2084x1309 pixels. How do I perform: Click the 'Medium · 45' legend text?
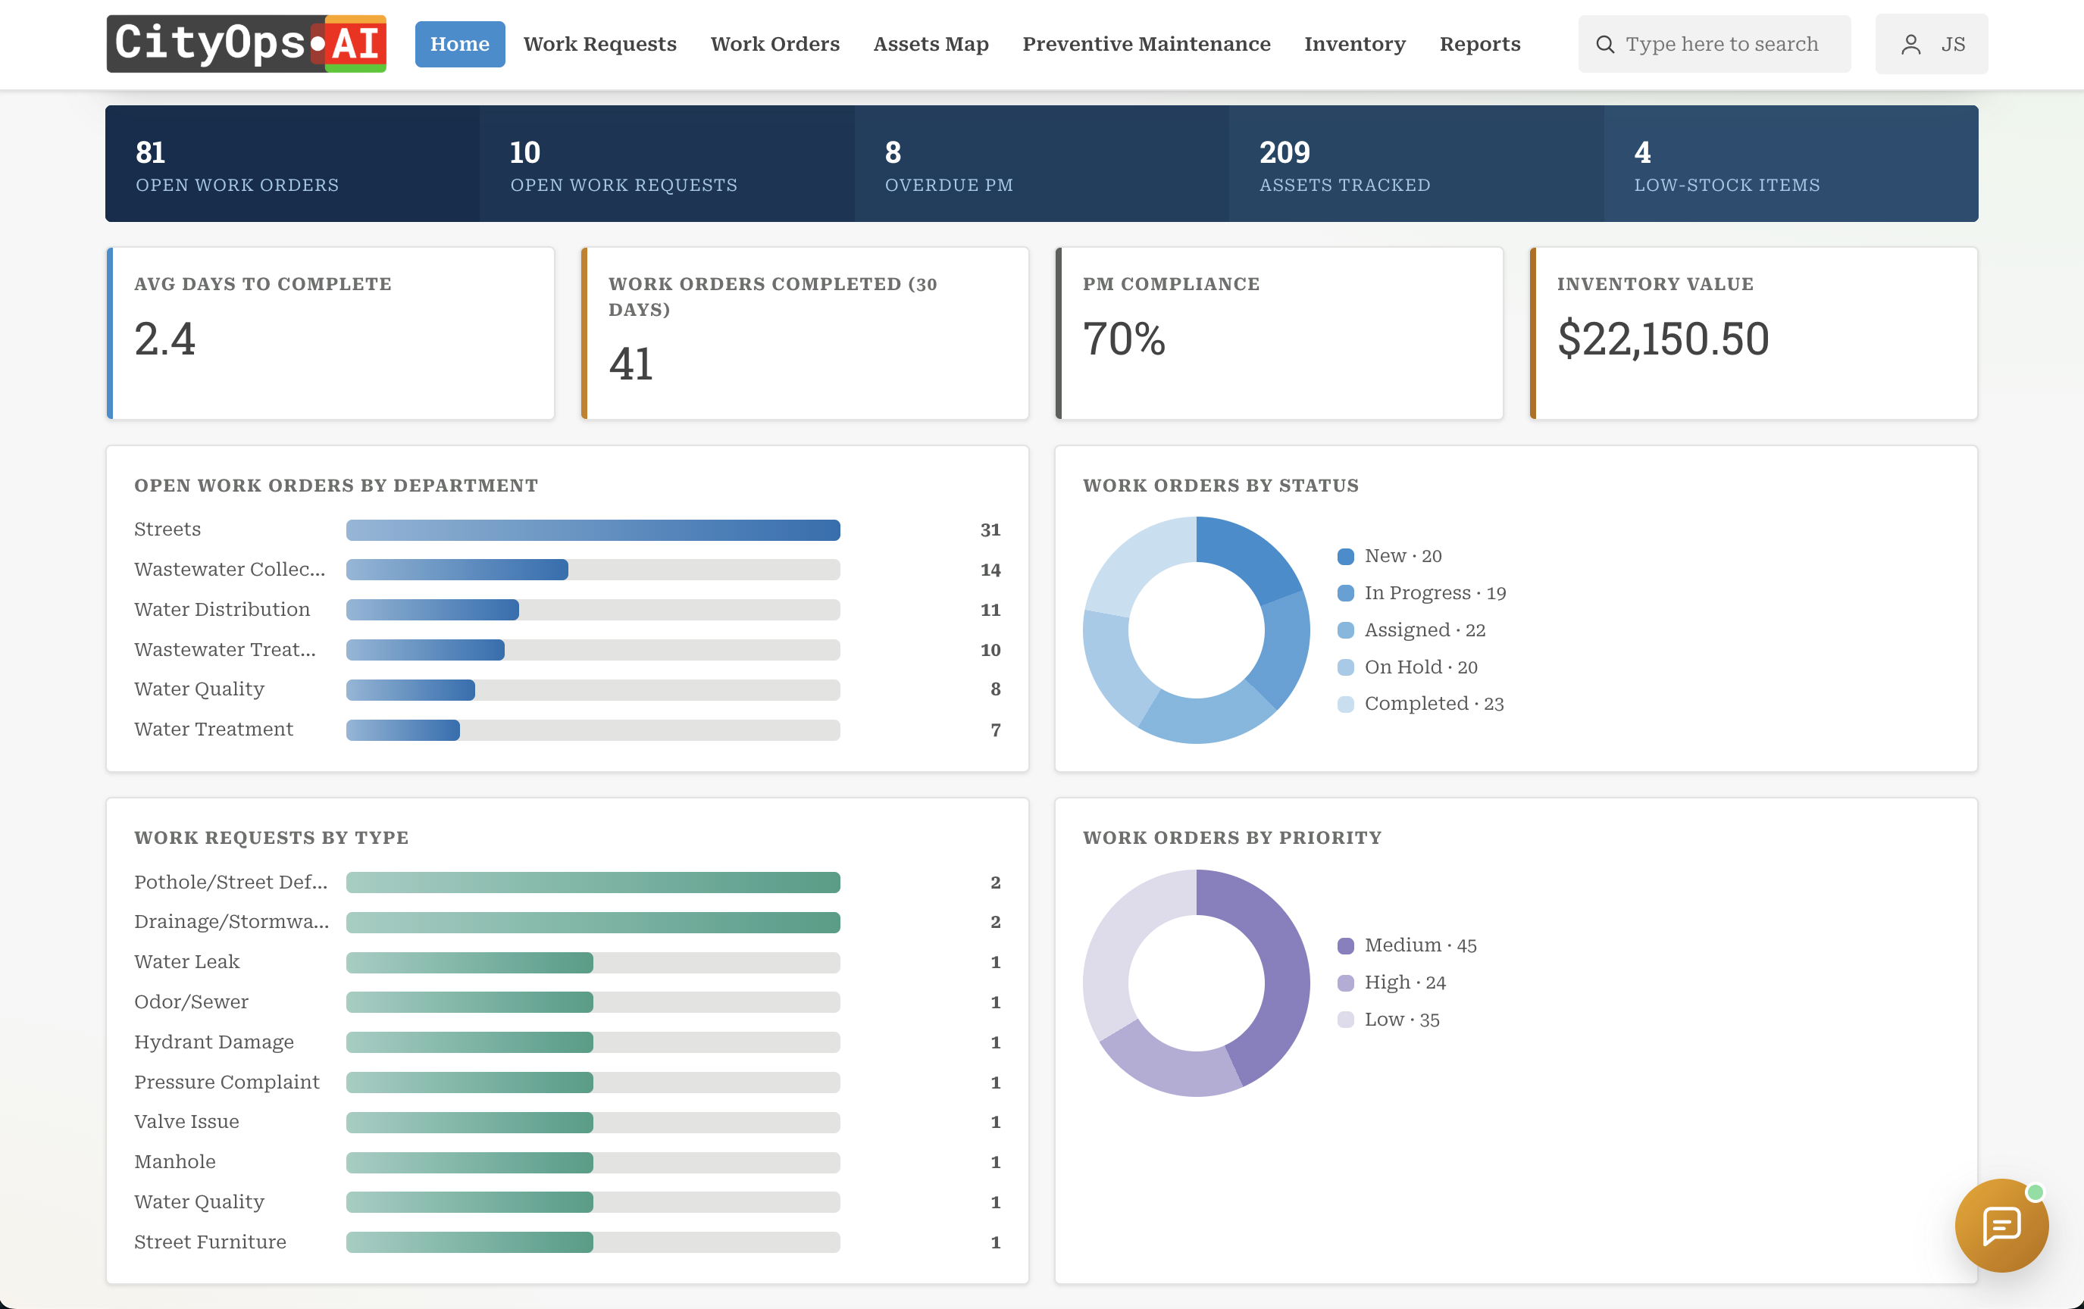click(1420, 945)
